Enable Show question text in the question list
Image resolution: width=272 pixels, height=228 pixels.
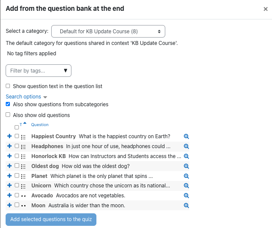8,86
